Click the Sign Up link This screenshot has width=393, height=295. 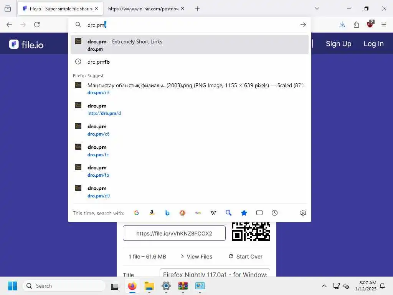click(339, 44)
